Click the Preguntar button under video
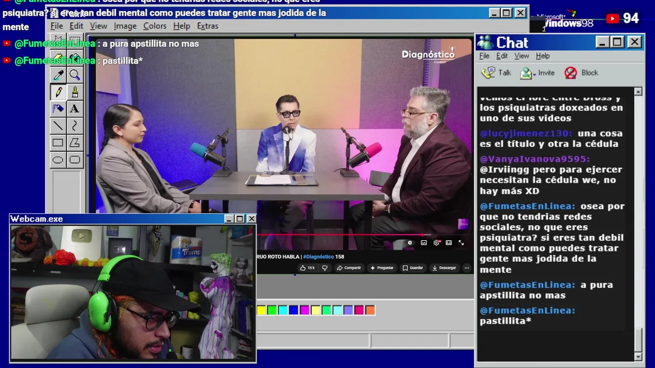 click(382, 268)
